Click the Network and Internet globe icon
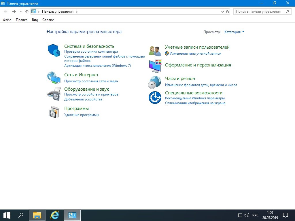Image resolution: width=295 pixels, height=221 pixels. (53, 78)
